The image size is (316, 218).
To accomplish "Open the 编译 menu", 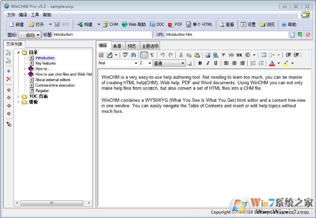I will 23,15.
